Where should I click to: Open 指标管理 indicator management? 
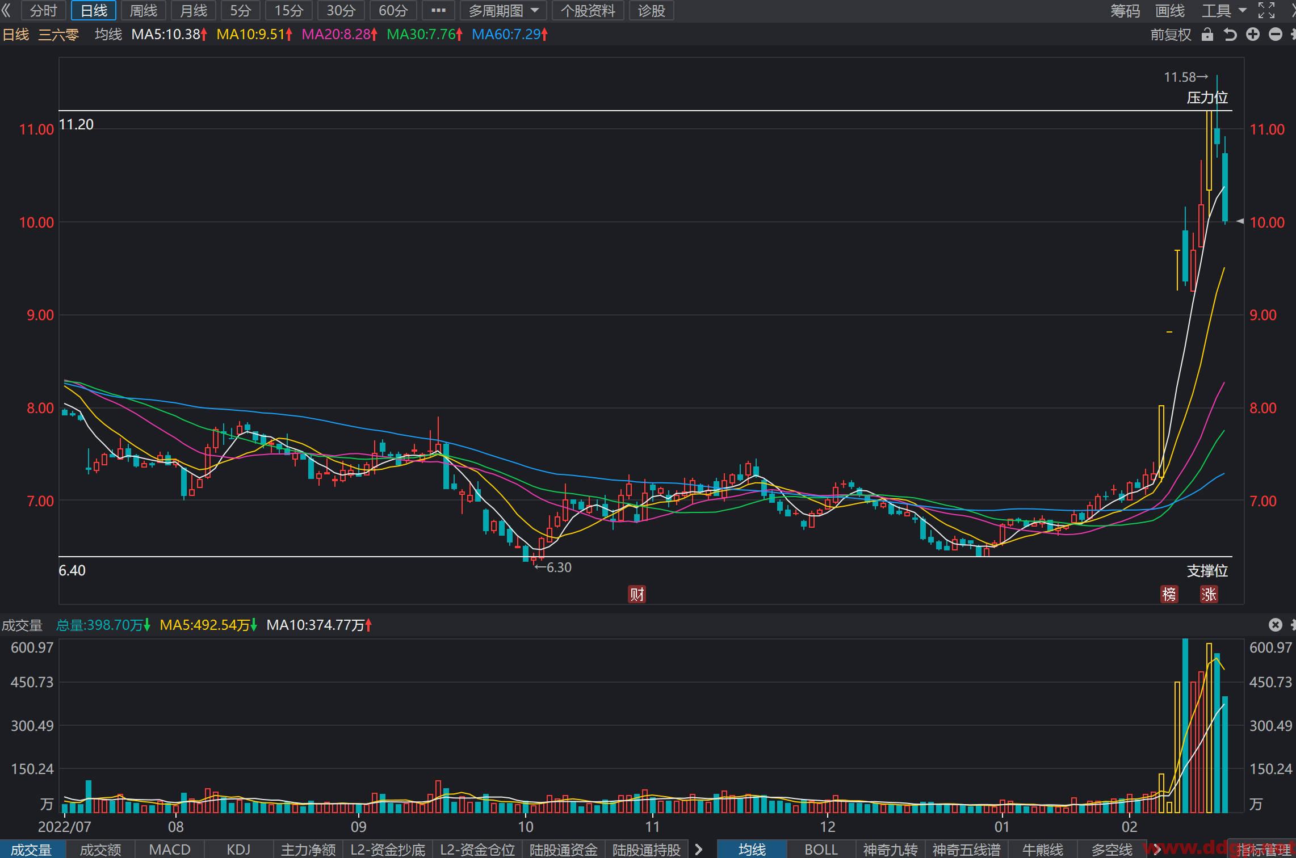(1264, 849)
